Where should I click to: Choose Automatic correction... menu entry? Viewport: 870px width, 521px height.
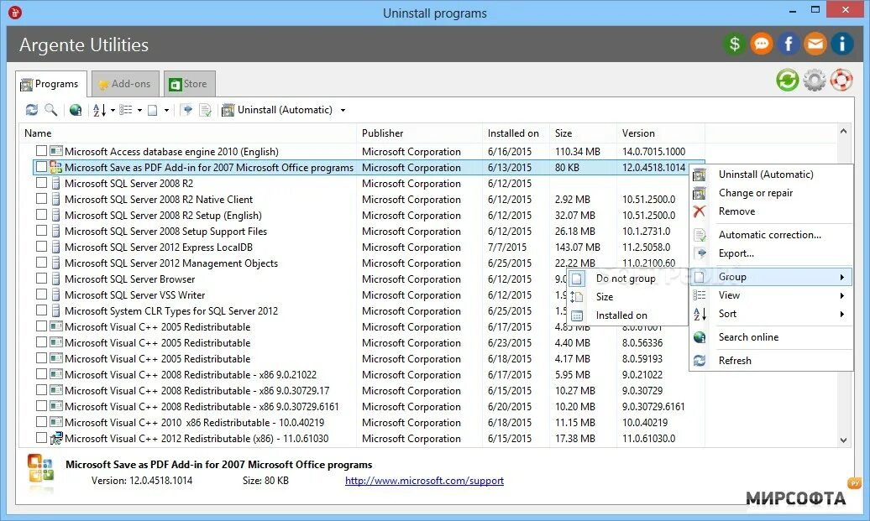pyautogui.click(x=769, y=234)
